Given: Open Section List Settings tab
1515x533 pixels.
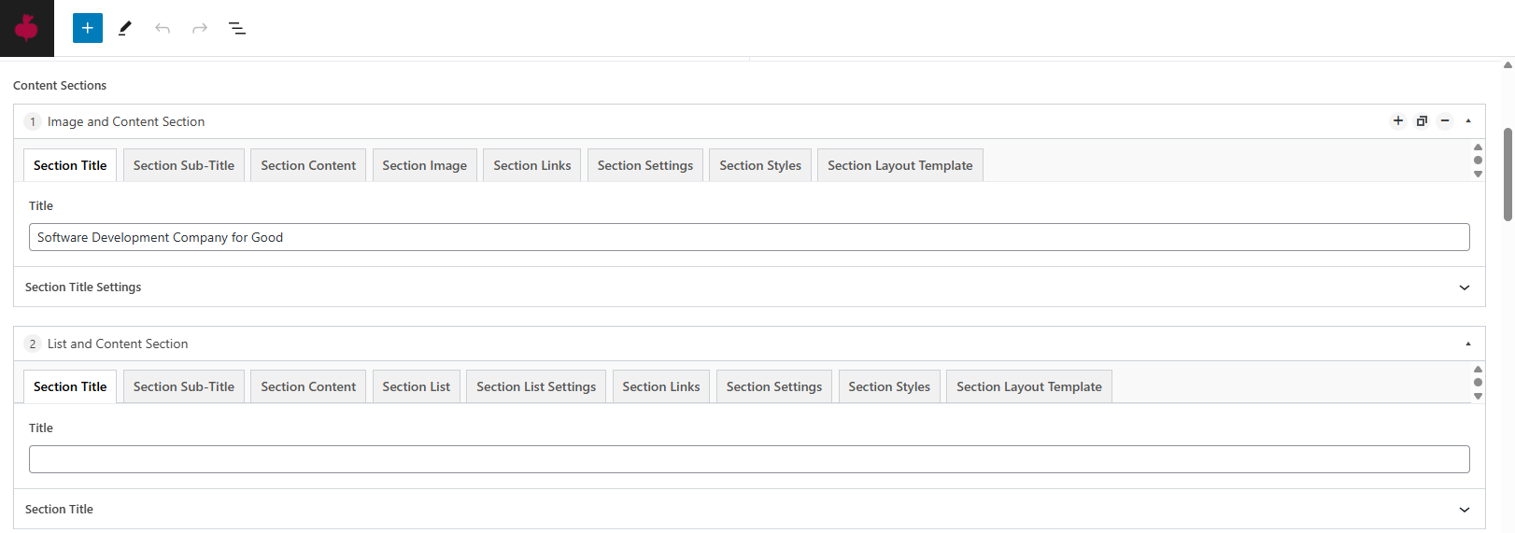Looking at the screenshot, I should click(536, 386).
